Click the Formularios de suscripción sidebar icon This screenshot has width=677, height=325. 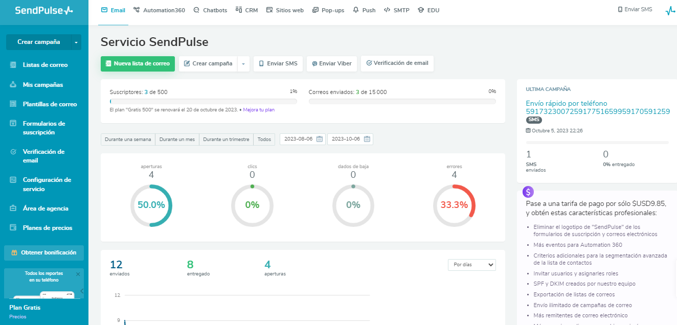13,123
